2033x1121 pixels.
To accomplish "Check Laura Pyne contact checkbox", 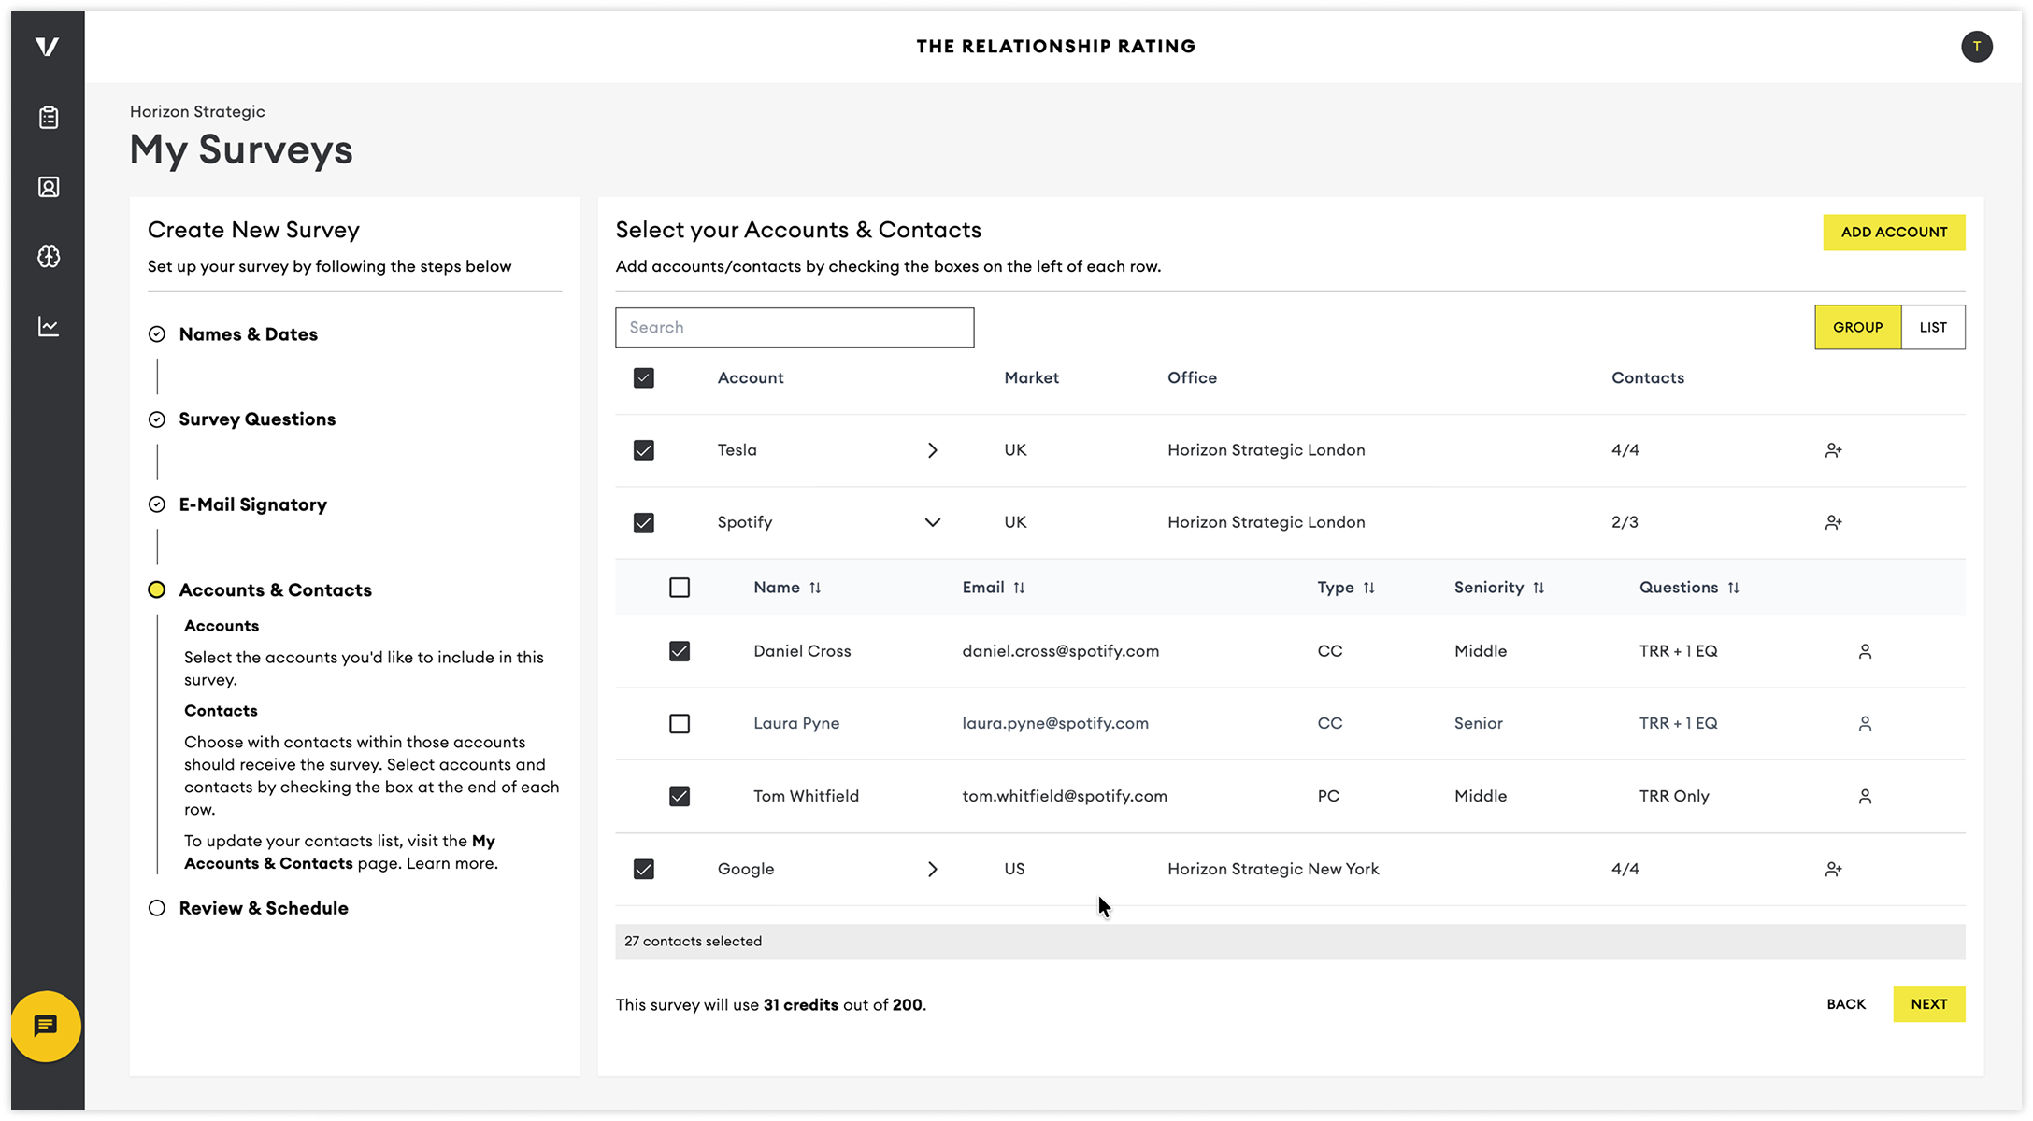I will [x=680, y=723].
